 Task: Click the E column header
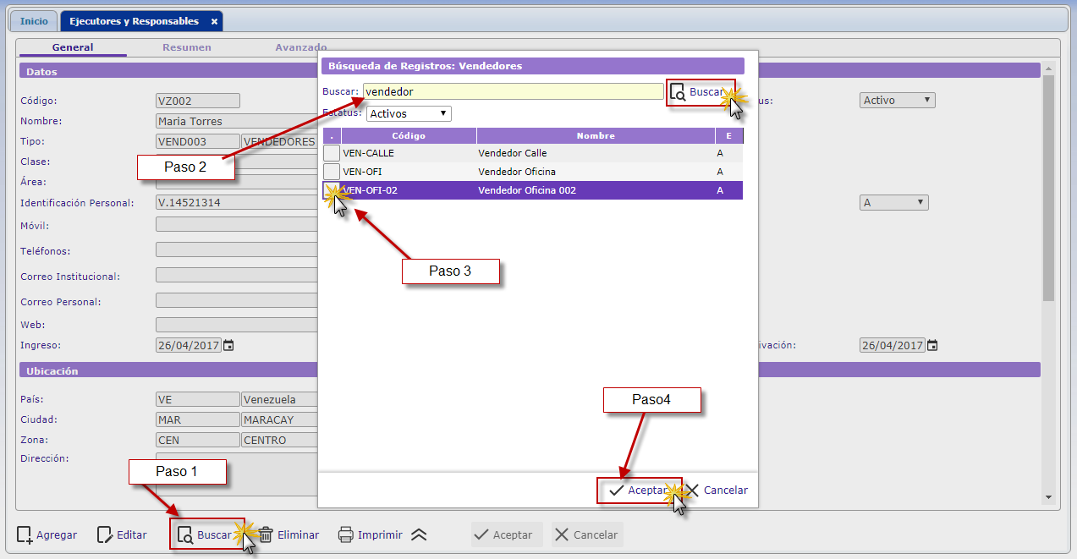pyautogui.click(x=728, y=135)
